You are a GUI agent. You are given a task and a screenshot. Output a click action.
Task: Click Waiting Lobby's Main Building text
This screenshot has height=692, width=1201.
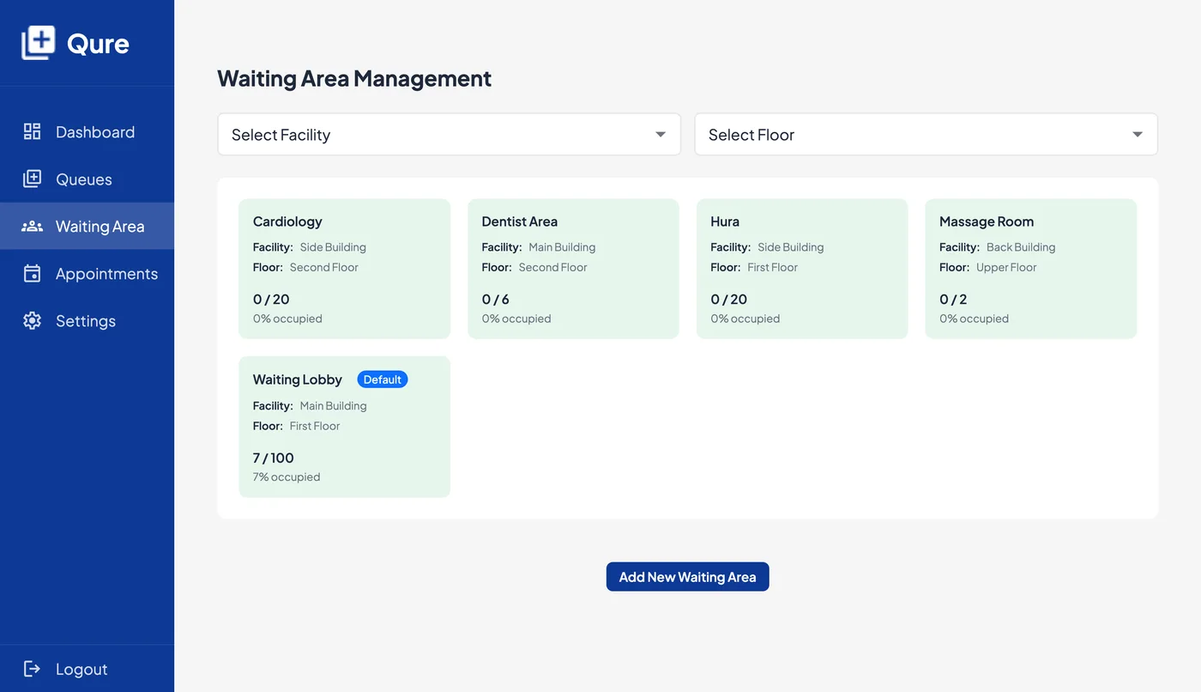pos(334,406)
